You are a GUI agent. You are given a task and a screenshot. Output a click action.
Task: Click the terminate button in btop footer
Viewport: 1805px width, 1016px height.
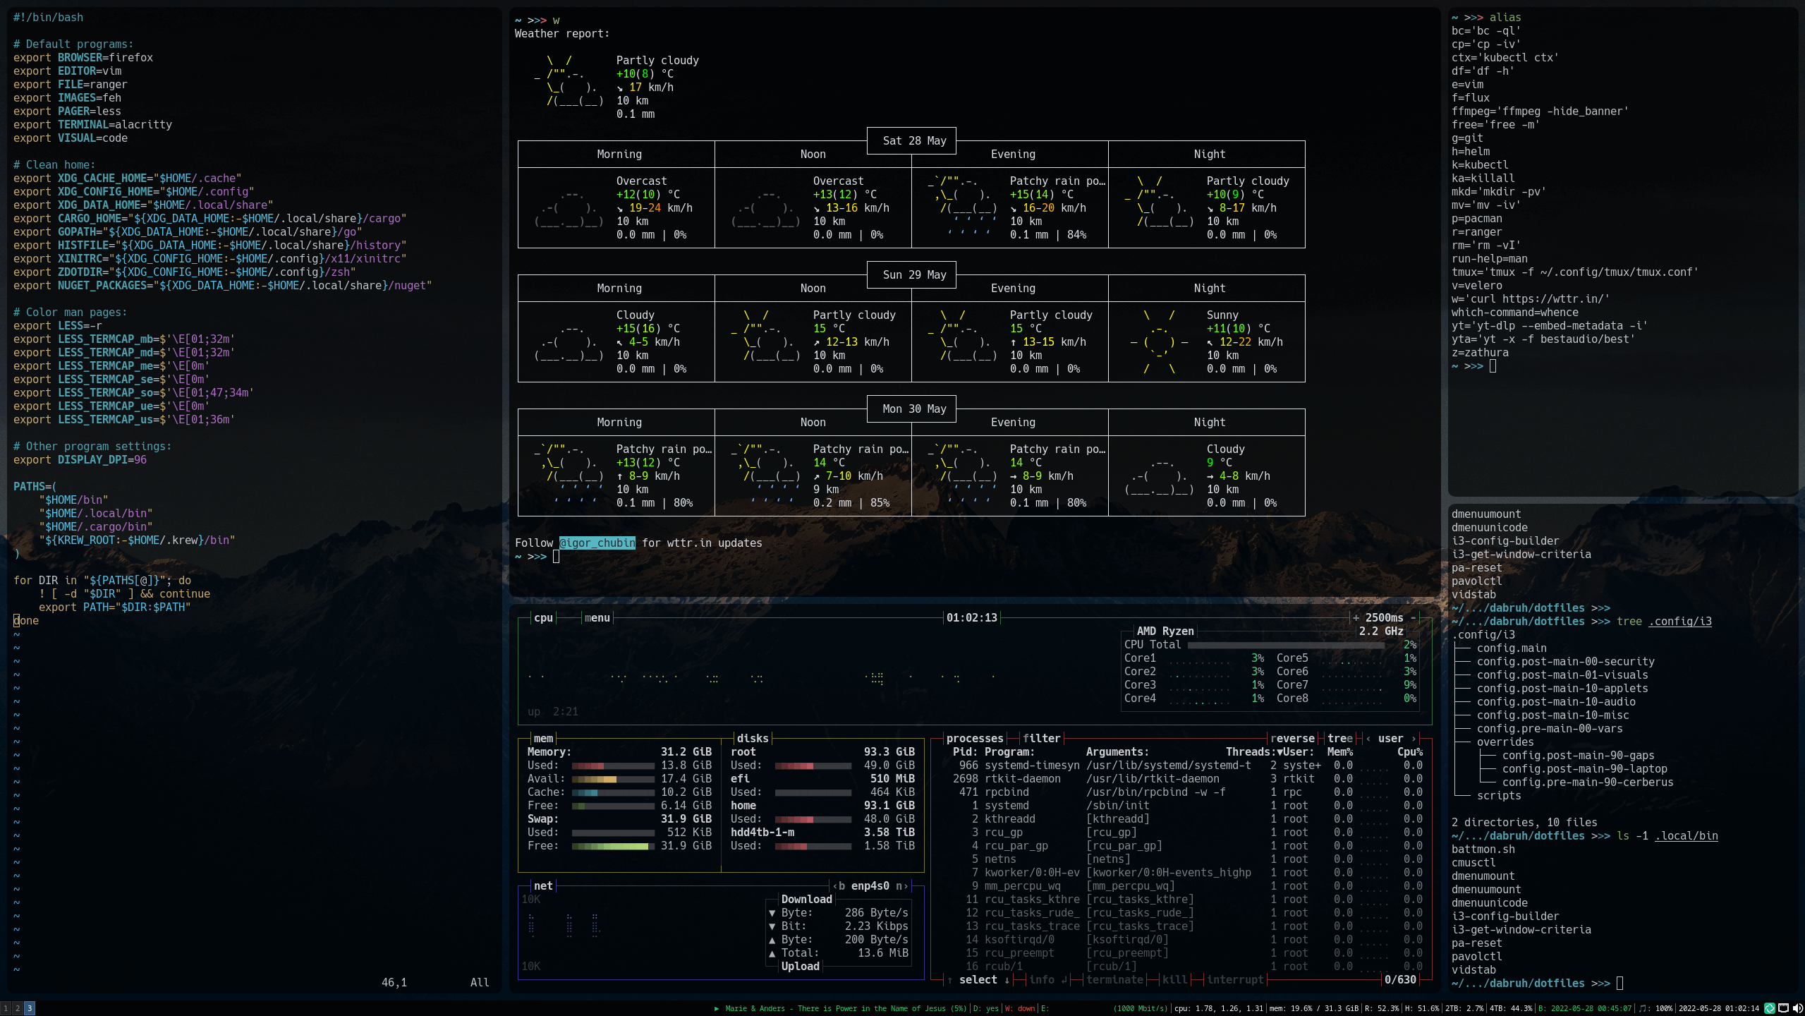[1116, 980]
